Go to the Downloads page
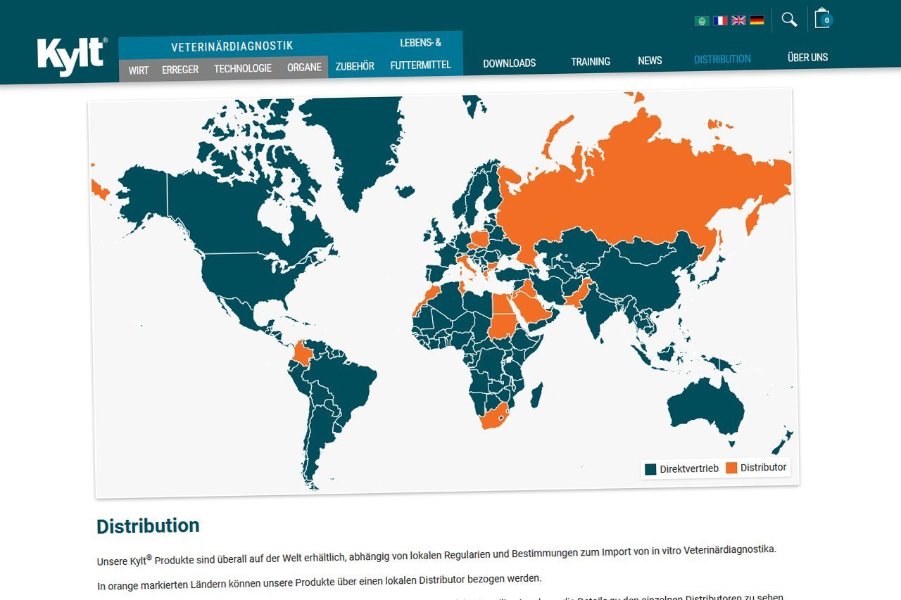The width and height of the screenshot is (901, 600). (509, 63)
